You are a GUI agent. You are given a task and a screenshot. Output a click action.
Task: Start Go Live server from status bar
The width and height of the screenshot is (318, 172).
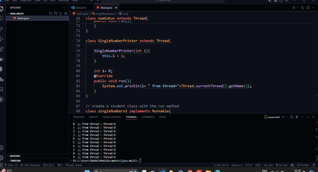(282, 165)
